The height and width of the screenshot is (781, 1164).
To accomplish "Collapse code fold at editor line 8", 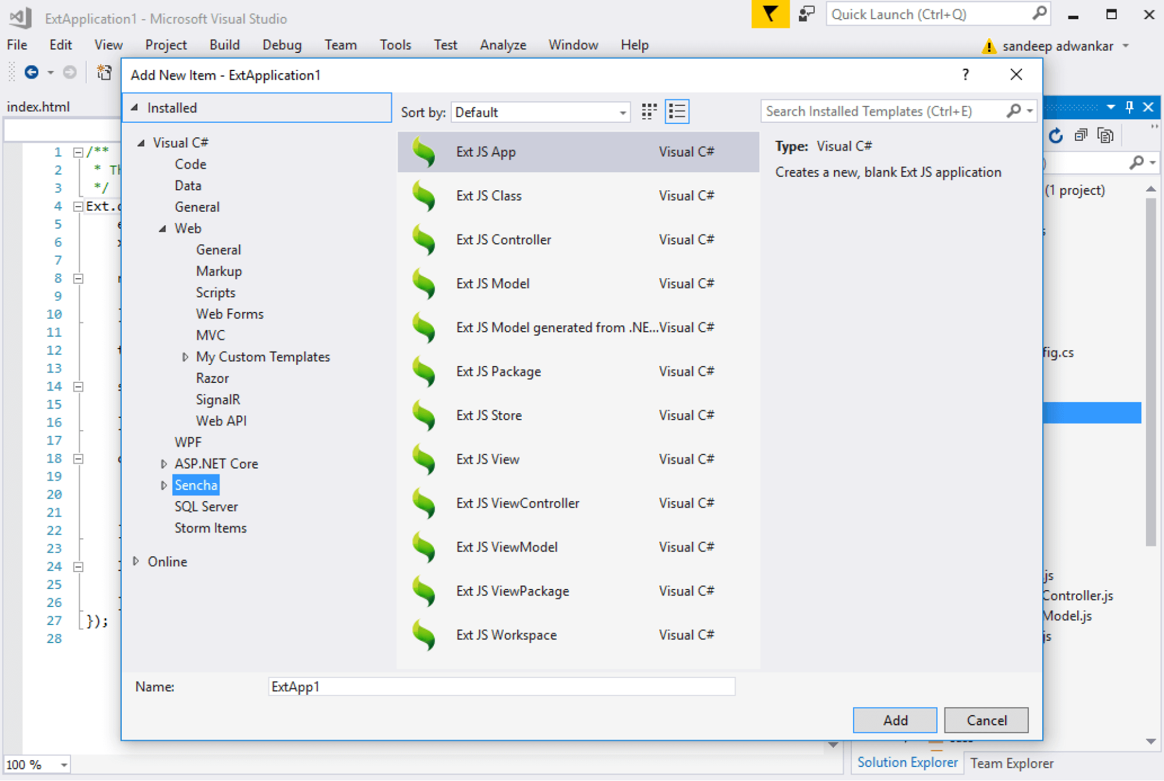I will point(78,279).
